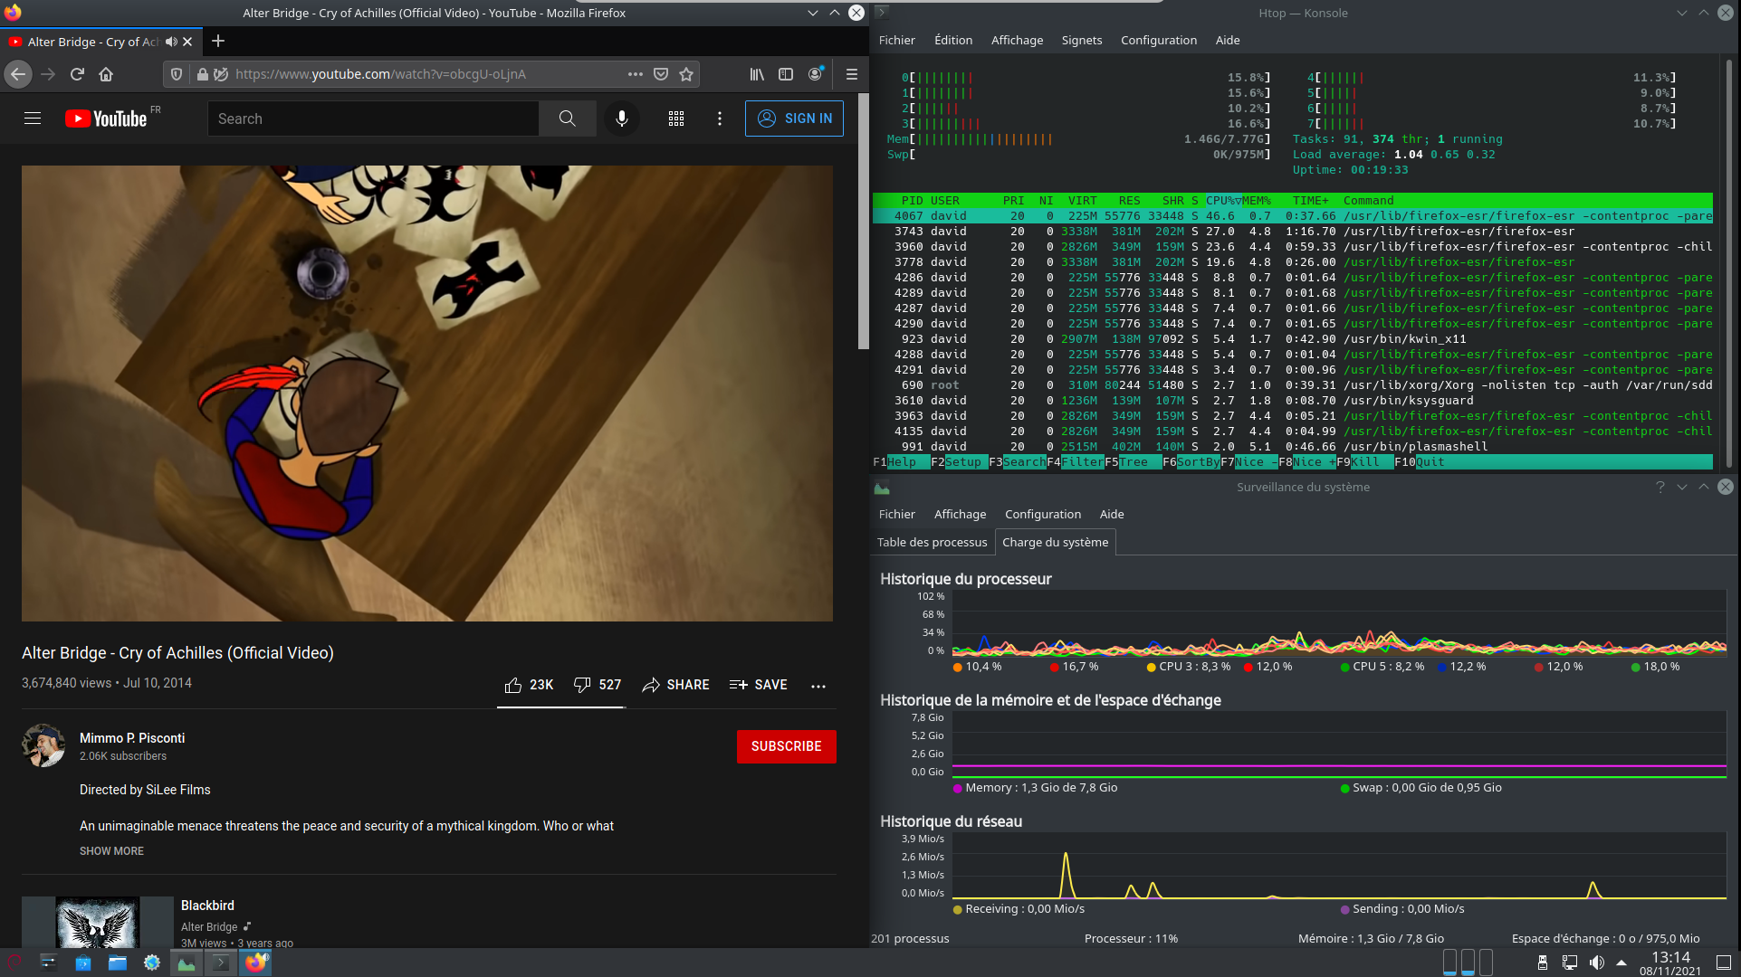Click the YouTube voice search microphone icon
This screenshot has width=1741, height=977.
622,119
